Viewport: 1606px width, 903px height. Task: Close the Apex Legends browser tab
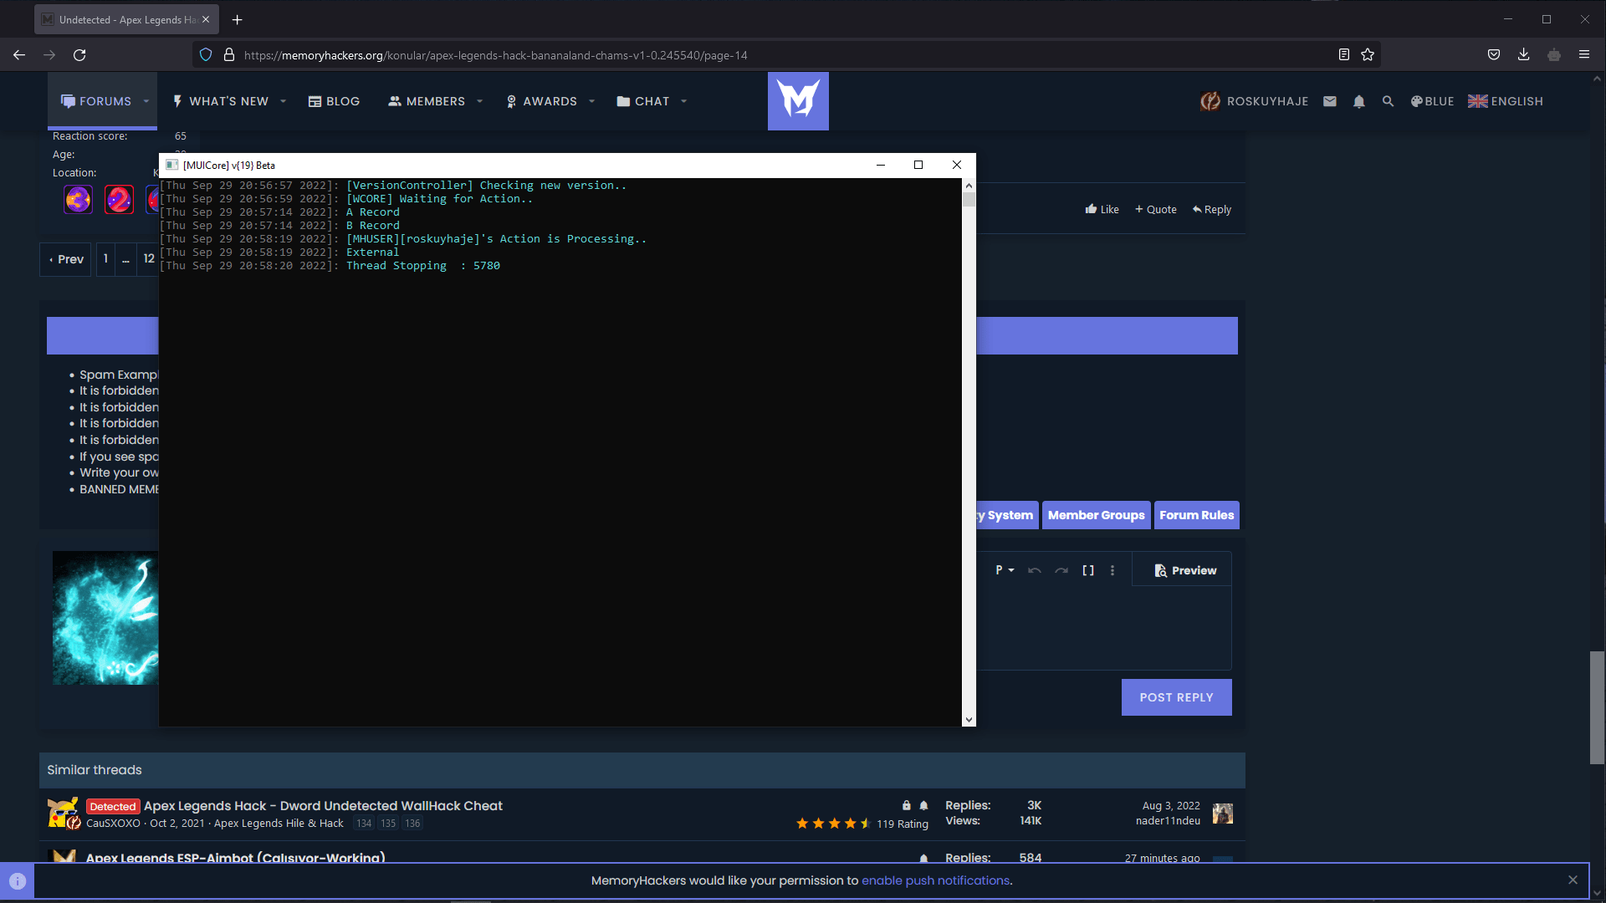[206, 19]
